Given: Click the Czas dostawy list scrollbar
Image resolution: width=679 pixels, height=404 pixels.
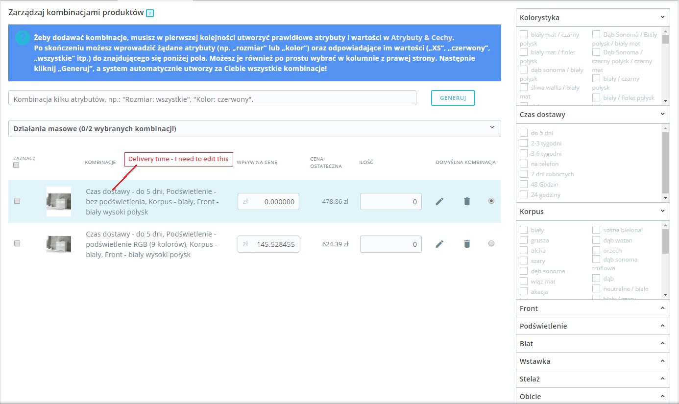Looking at the screenshot, I should [x=665, y=163].
